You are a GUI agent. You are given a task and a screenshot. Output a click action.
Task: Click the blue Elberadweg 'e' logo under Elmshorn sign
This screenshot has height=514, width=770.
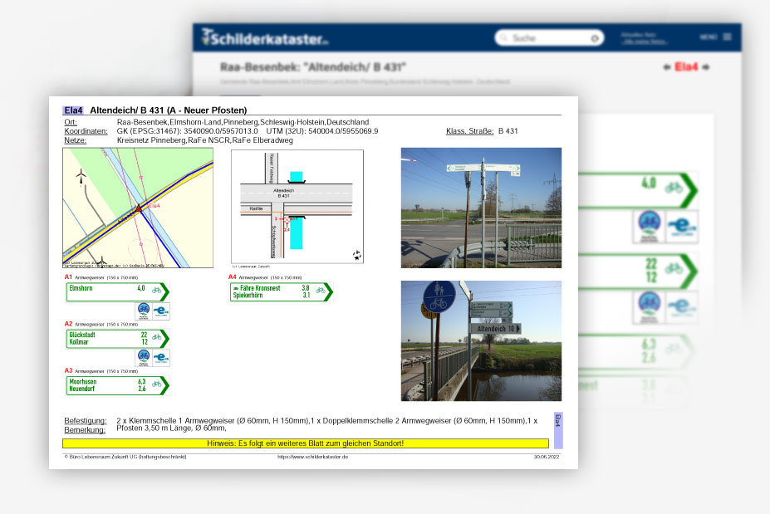(x=161, y=311)
